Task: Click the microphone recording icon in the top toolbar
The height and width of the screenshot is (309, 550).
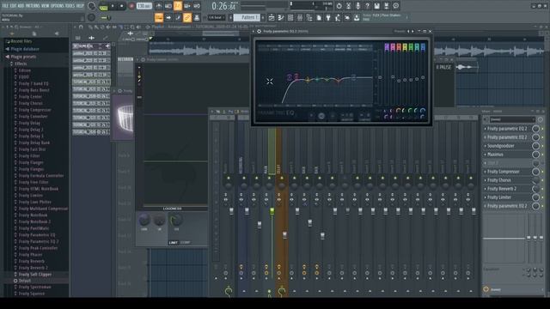Action: (x=357, y=6)
